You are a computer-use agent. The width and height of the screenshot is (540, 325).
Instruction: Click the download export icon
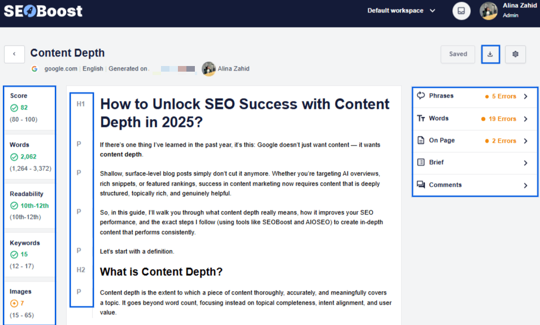click(490, 54)
